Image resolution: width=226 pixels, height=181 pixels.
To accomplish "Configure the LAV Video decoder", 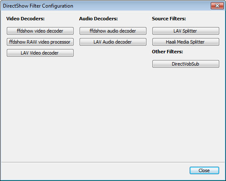I will [40, 53].
